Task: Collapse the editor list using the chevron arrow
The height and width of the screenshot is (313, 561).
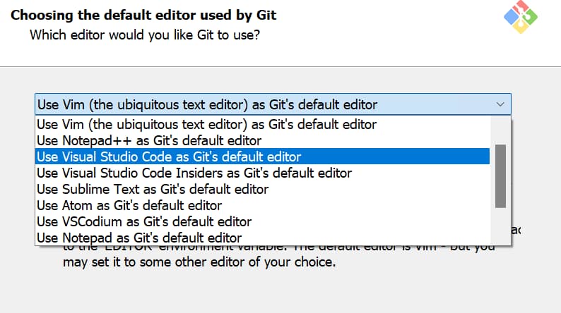Action: click(x=500, y=104)
